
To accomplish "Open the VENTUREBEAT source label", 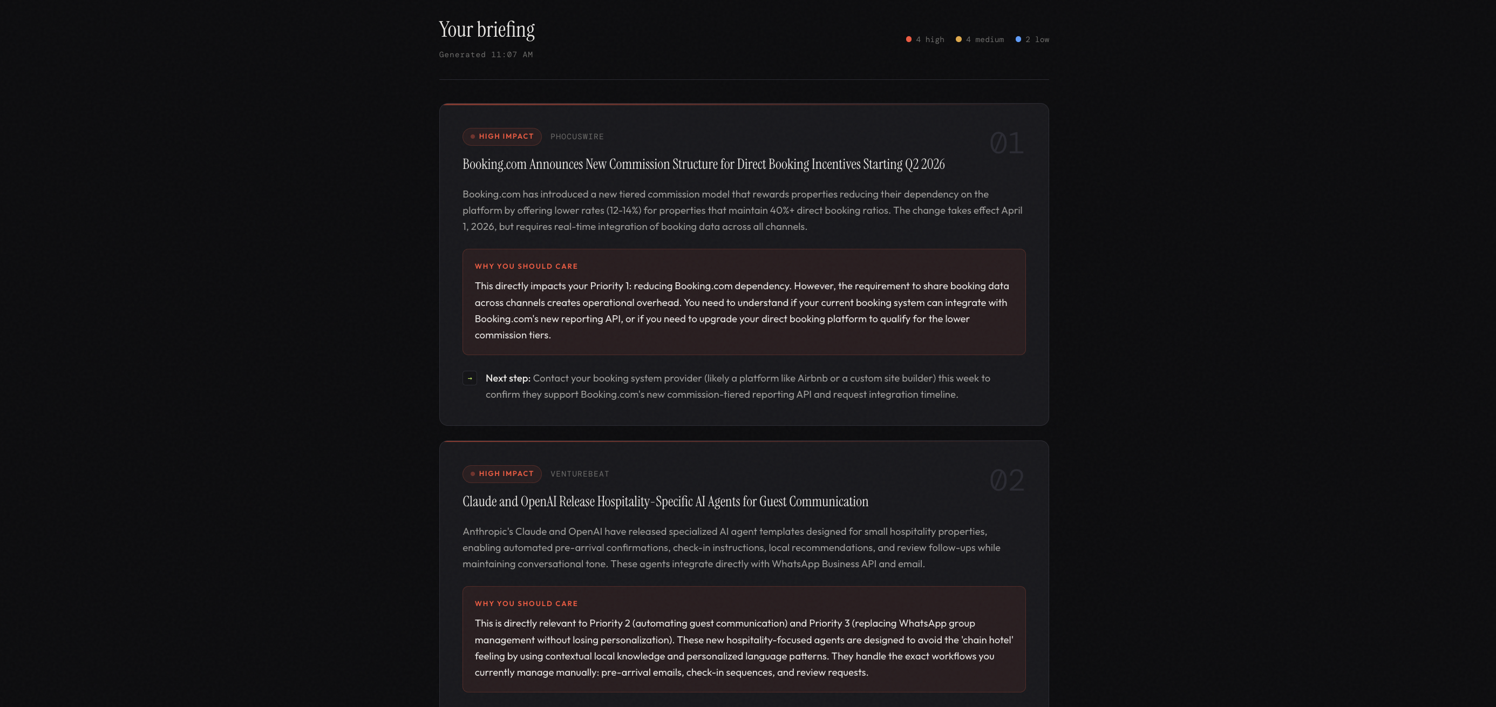I will [580, 474].
